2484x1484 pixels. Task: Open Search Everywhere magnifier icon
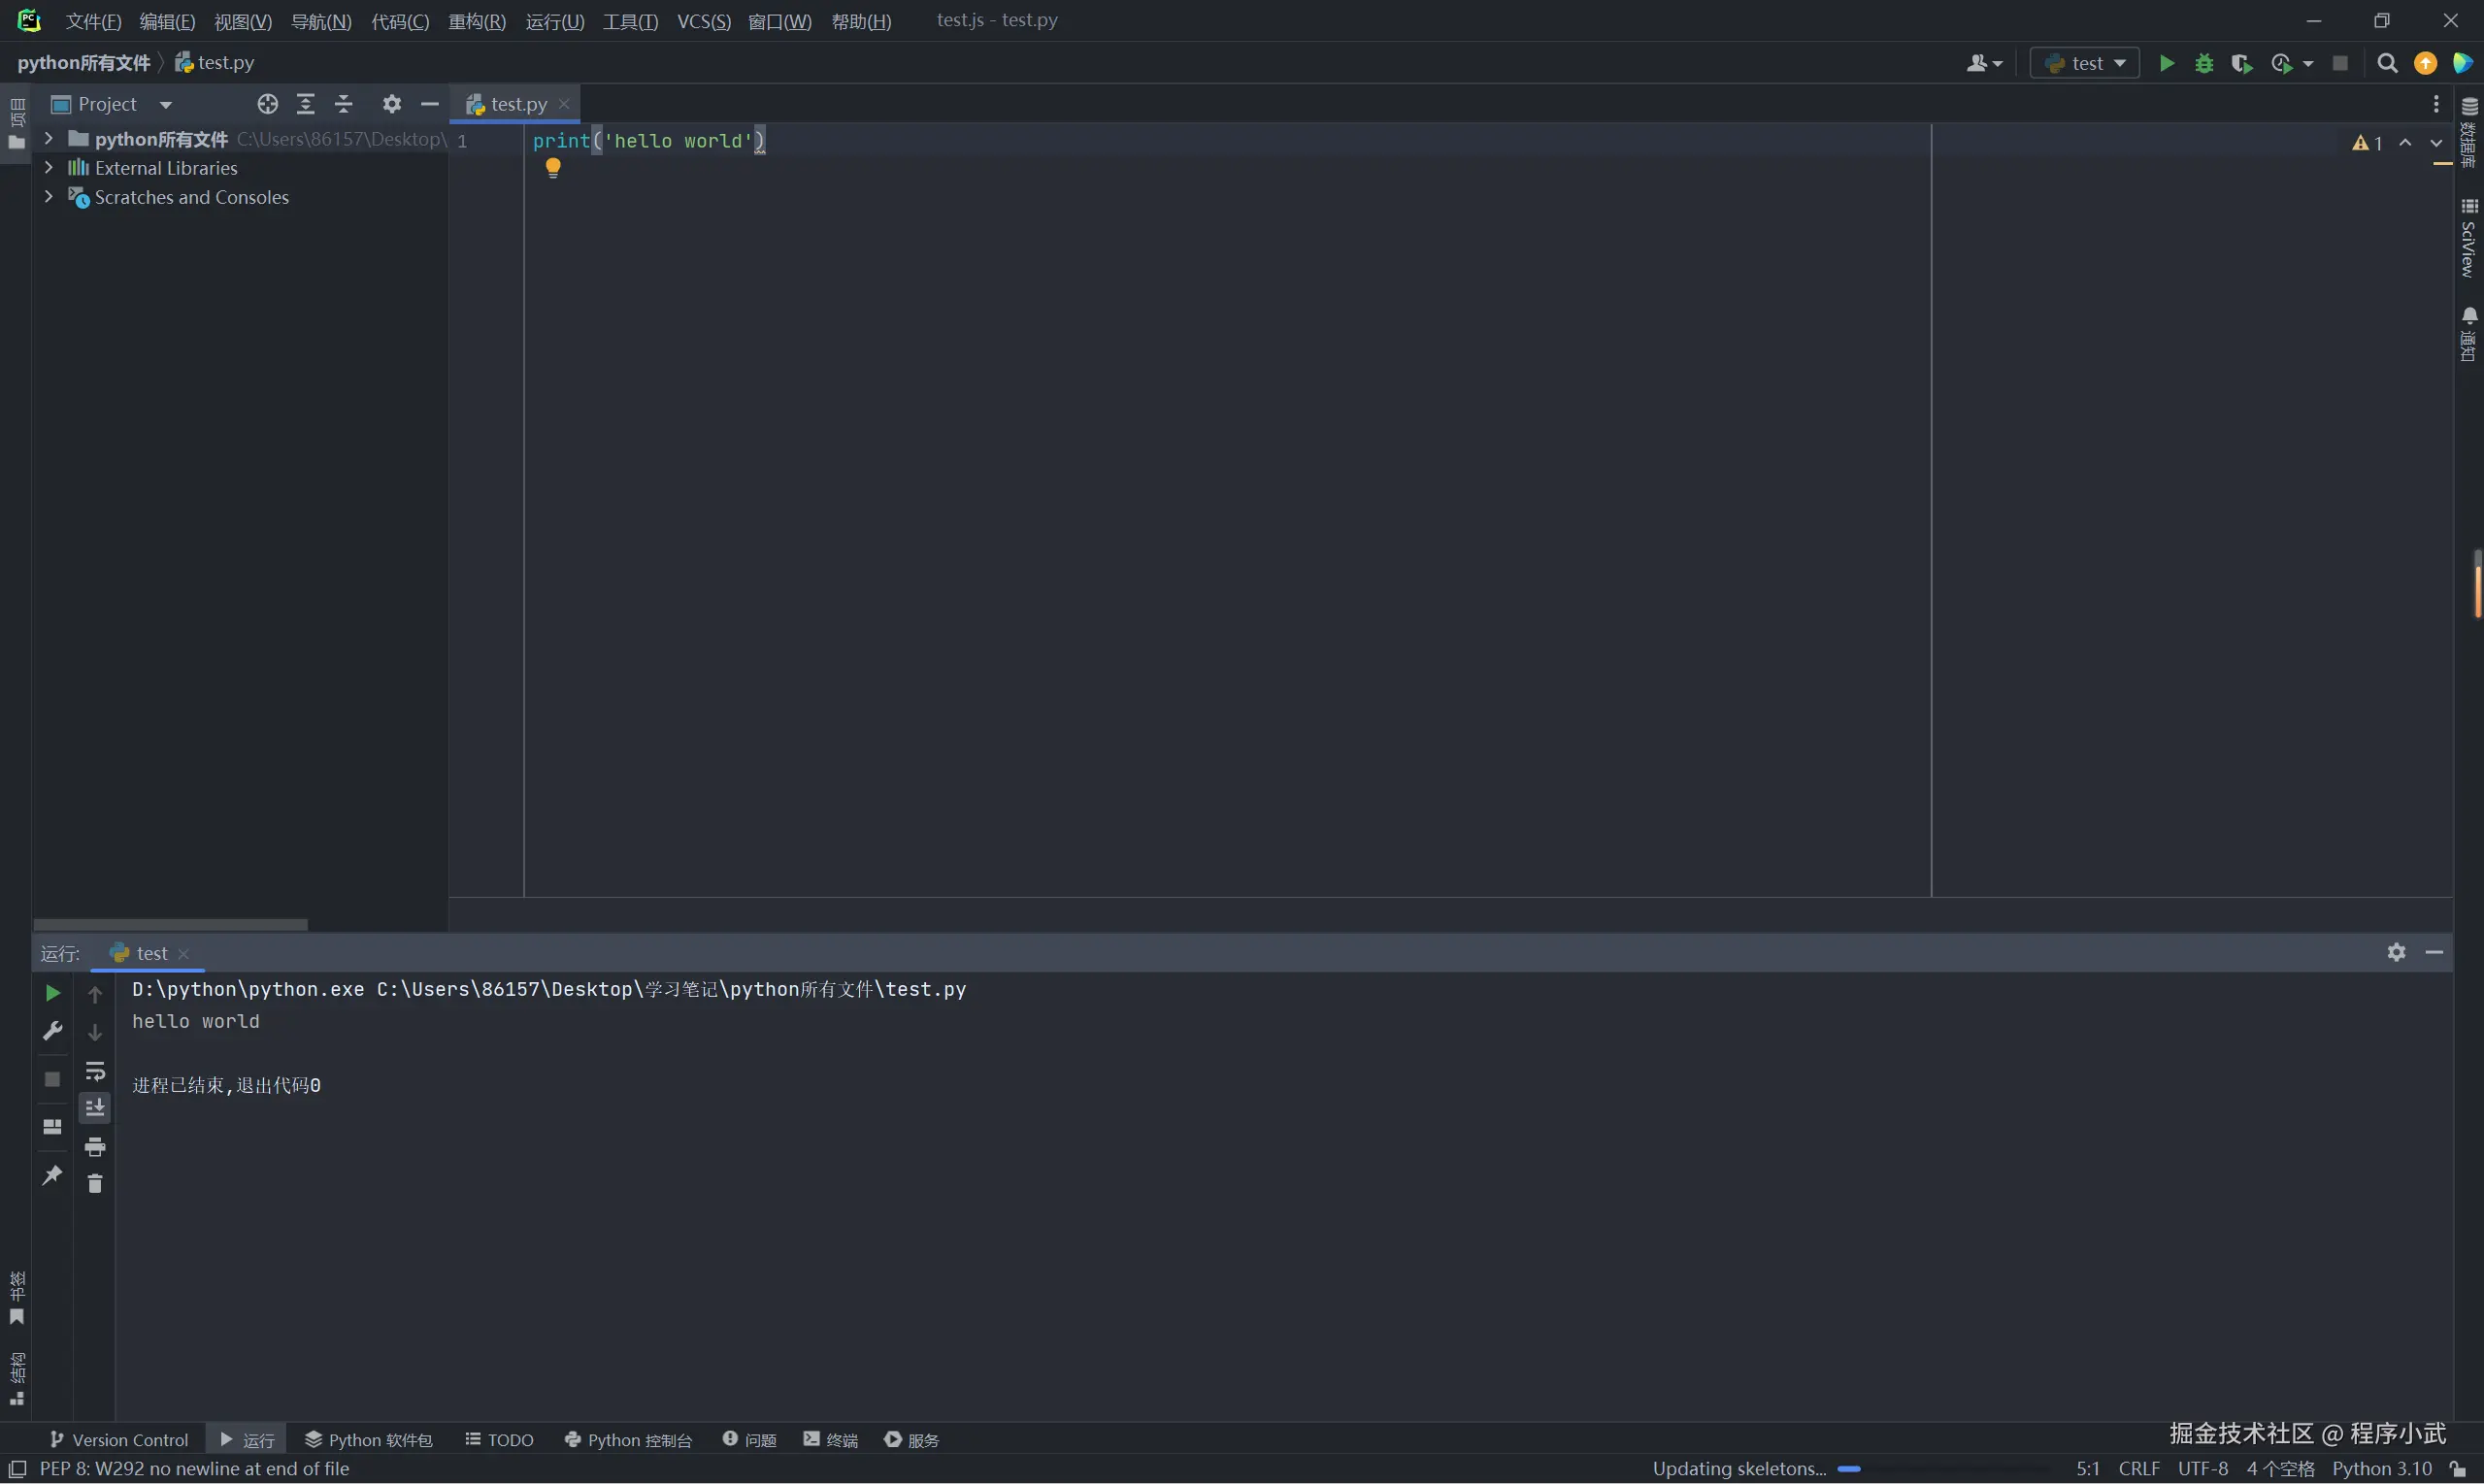click(2387, 63)
